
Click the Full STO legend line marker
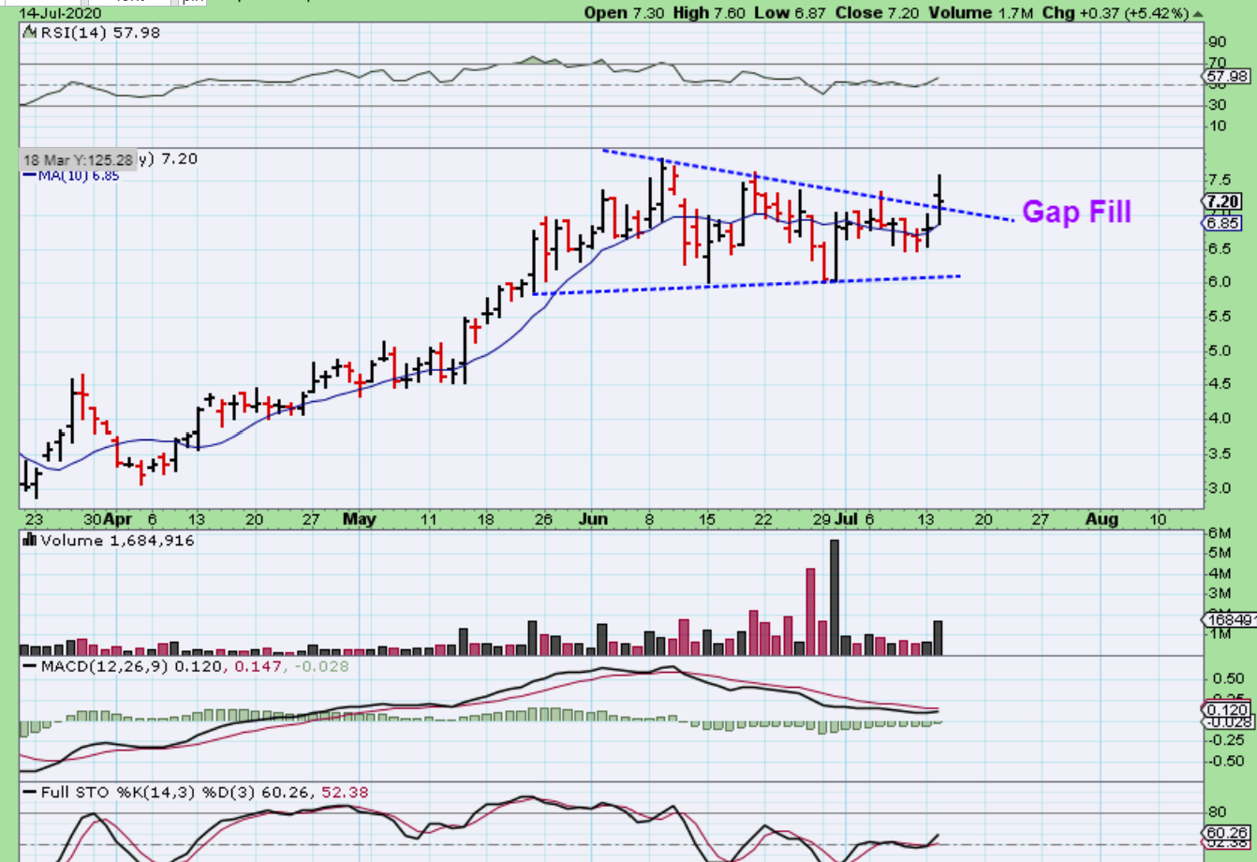point(29,793)
